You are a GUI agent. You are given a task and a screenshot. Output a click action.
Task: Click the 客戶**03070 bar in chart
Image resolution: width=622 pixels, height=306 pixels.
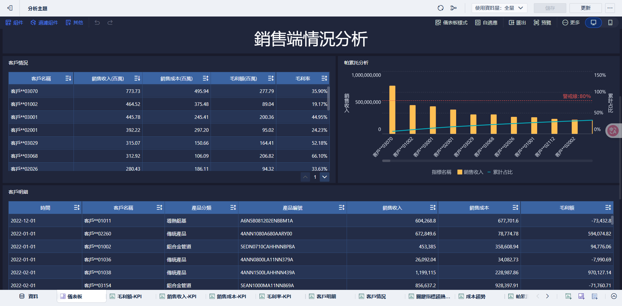[392, 109]
